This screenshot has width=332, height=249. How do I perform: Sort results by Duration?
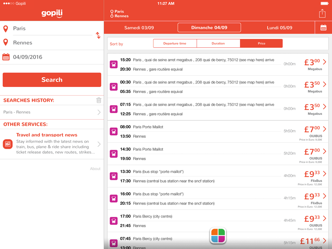tap(218, 43)
